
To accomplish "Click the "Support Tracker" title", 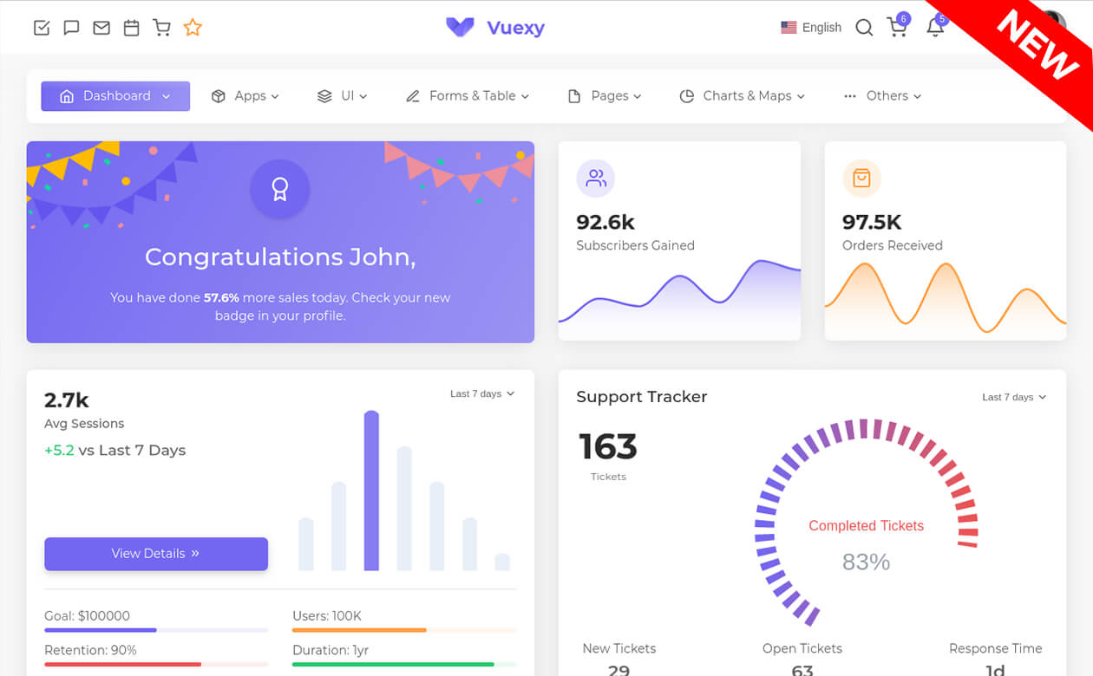I will (x=642, y=397).
